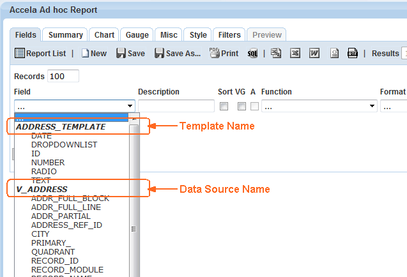Switch to the Summary tab
This screenshot has height=277, width=407.
coord(65,35)
